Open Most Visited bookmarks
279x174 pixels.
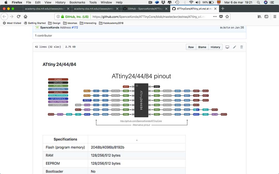pyautogui.click(x=12, y=23)
